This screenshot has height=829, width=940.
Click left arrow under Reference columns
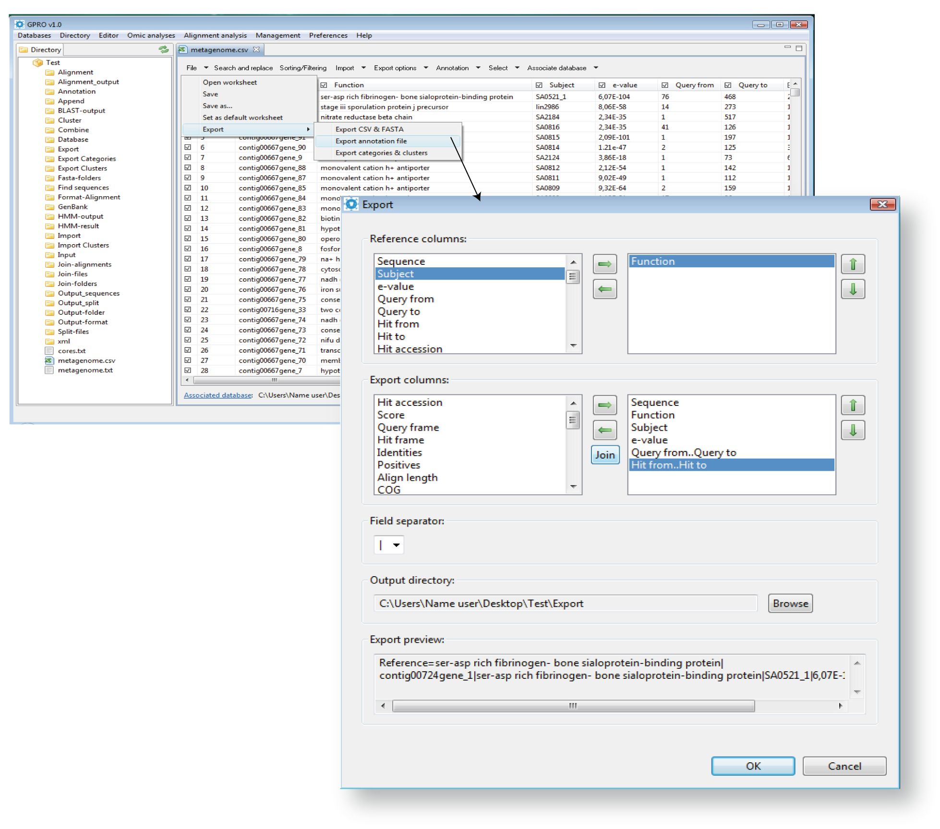[604, 289]
